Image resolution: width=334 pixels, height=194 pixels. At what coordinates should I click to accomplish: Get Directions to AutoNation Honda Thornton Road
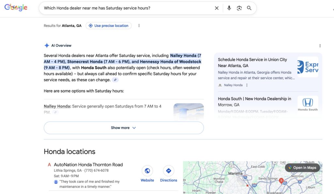[x=169, y=171]
